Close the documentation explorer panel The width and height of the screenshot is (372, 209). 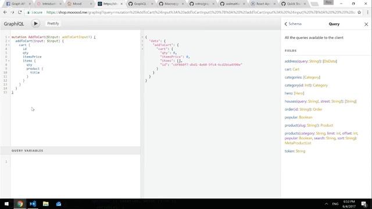pyautogui.click(x=366, y=24)
